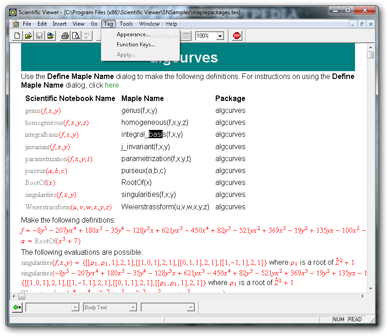Click parametrization(f,x,y,t) Maple name
This screenshot has height=336, width=388.
click(x=156, y=159)
